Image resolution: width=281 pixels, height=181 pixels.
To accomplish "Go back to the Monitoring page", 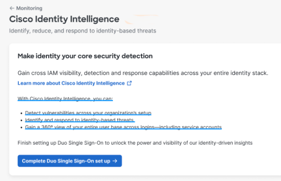I will click(26, 8).
